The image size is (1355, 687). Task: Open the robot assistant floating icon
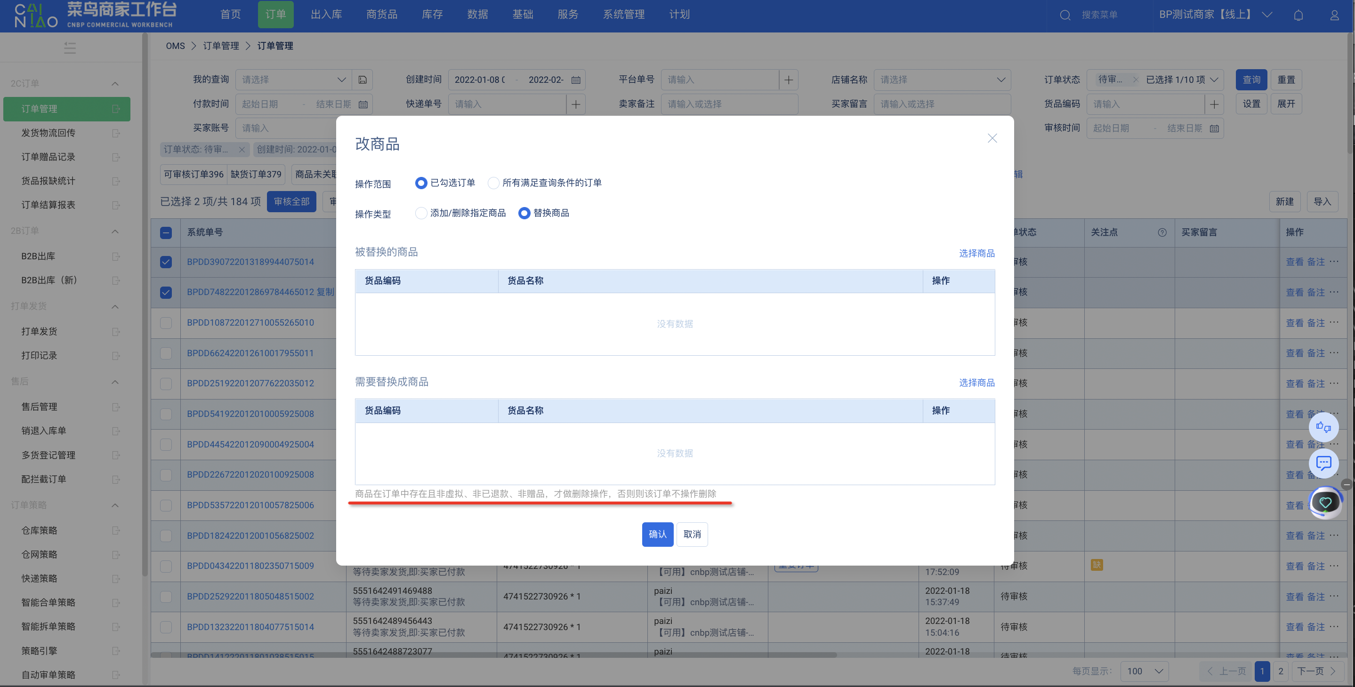[1325, 503]
